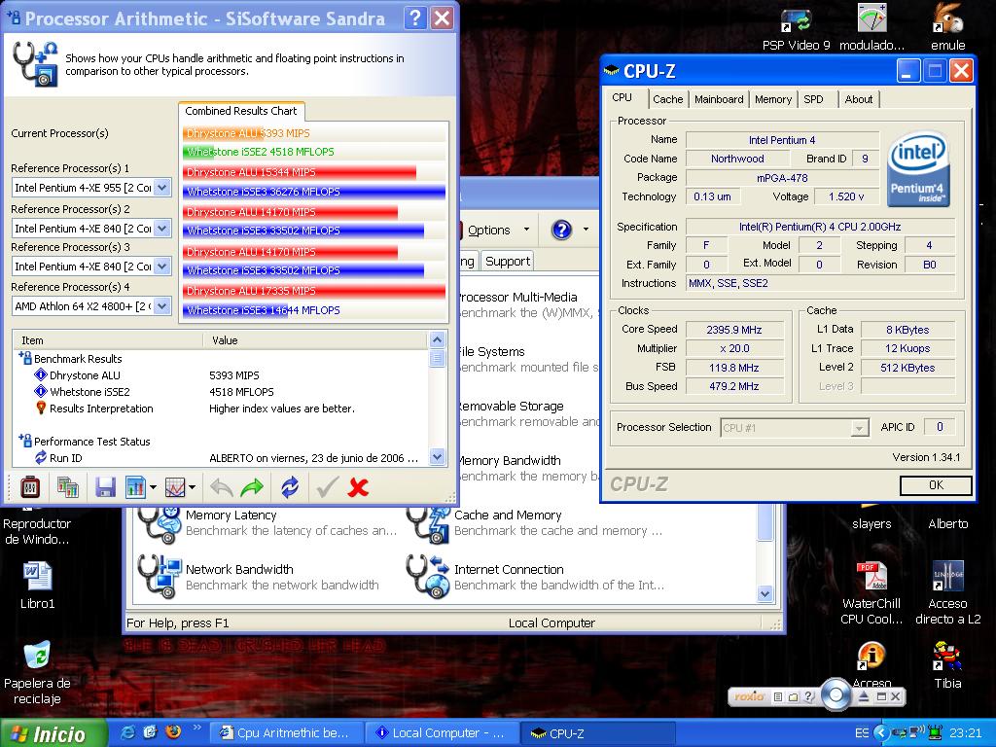996x747 pixels.
Task: Launch the Tibia desktop shortcut
Action: coord(947,658)
